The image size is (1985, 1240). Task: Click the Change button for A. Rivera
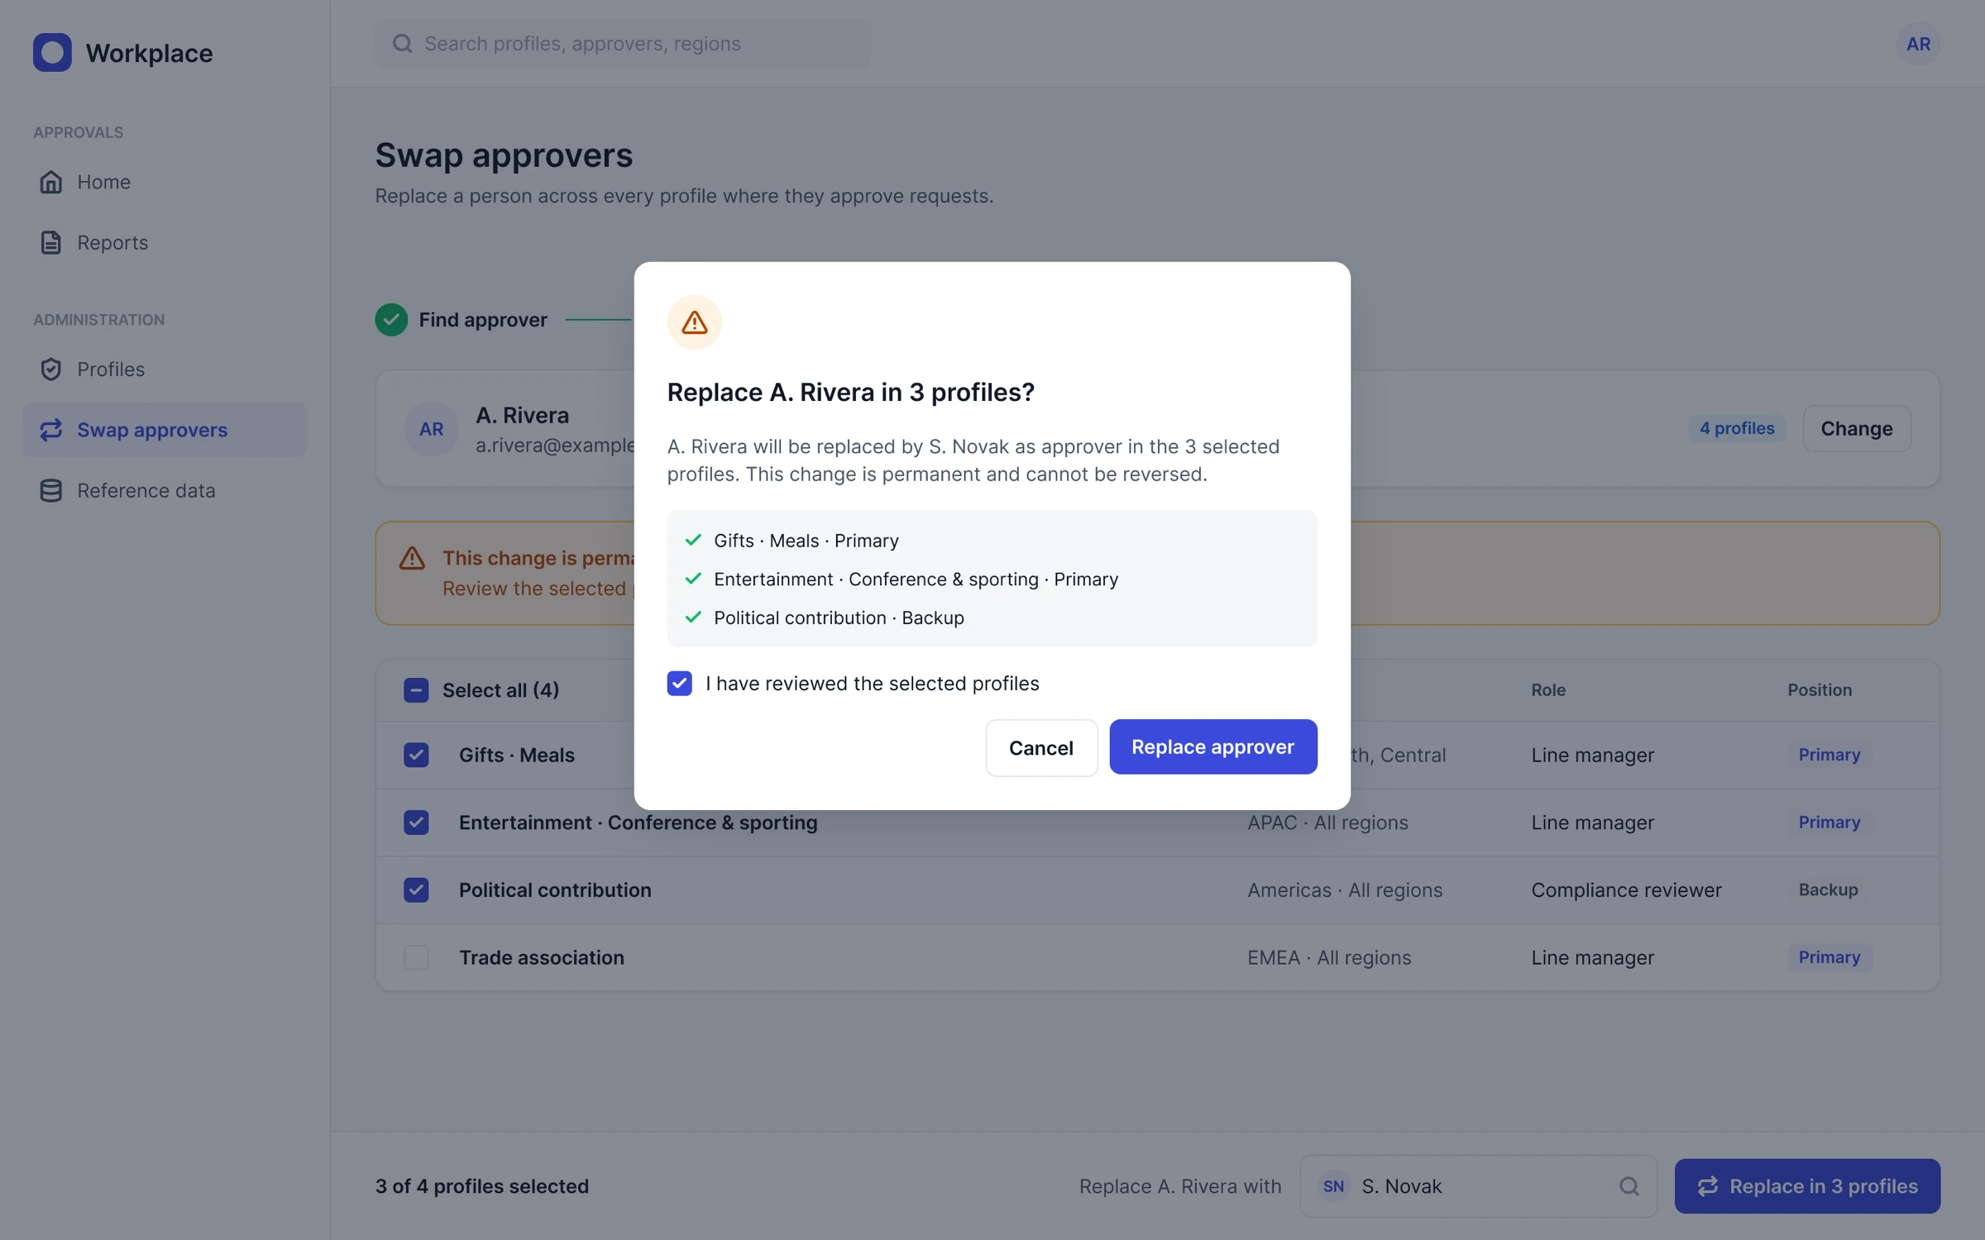coord(1857,428)
